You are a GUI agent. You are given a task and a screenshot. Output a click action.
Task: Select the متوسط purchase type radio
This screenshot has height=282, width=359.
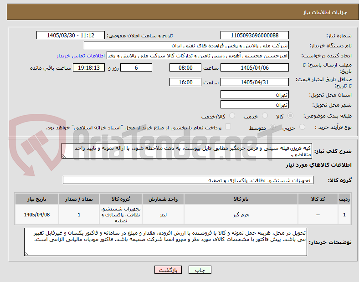tap(272, 127)
